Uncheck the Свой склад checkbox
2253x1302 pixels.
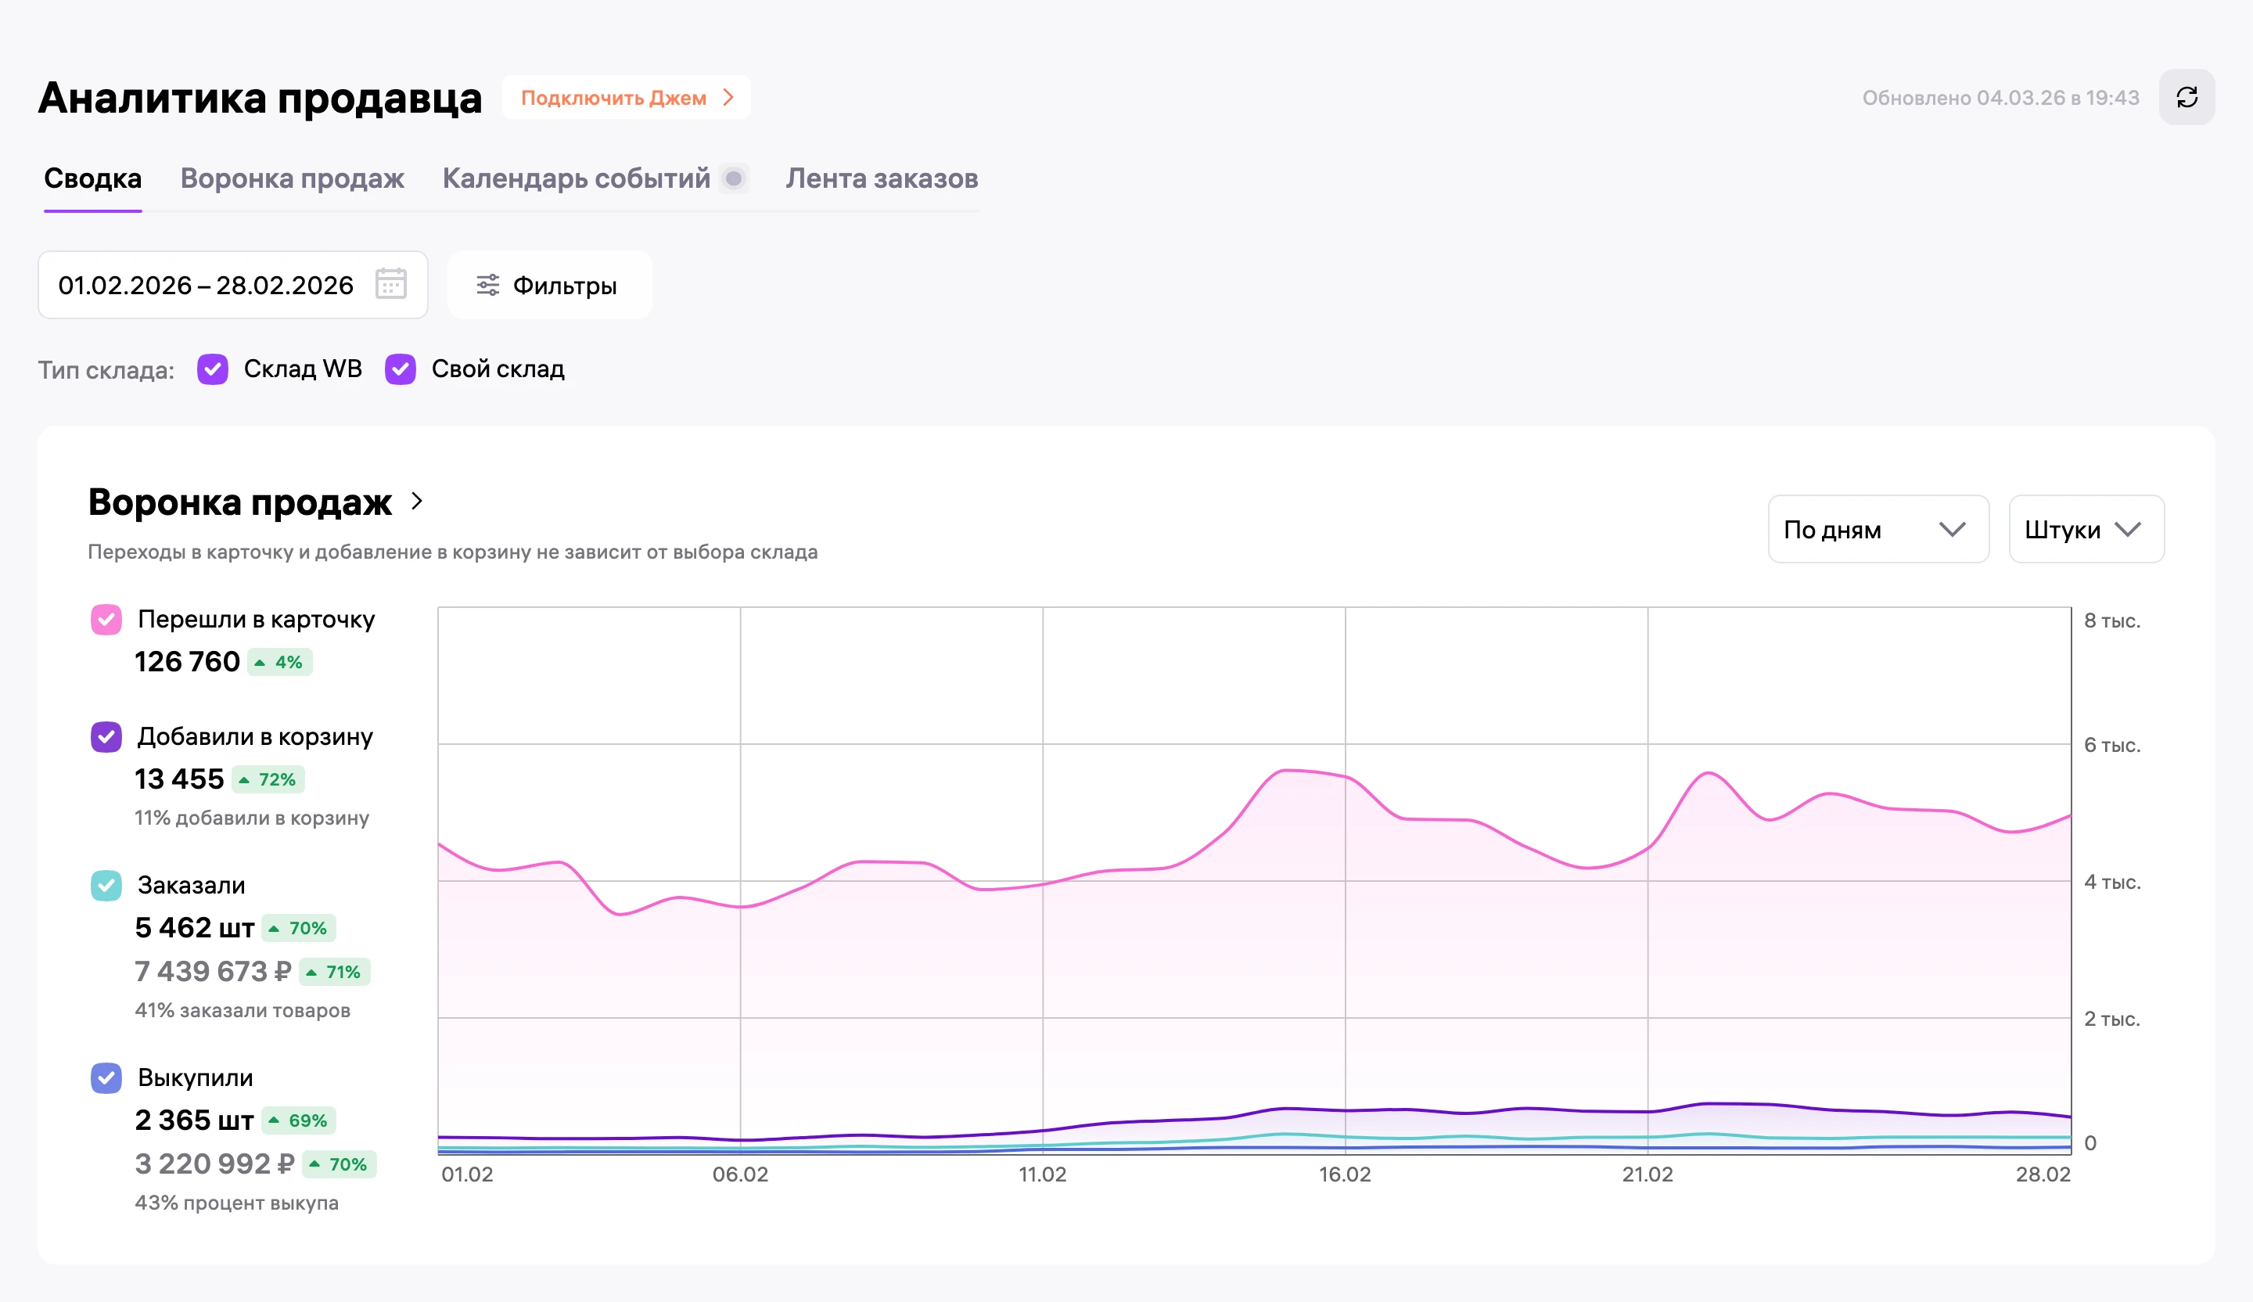401,369
